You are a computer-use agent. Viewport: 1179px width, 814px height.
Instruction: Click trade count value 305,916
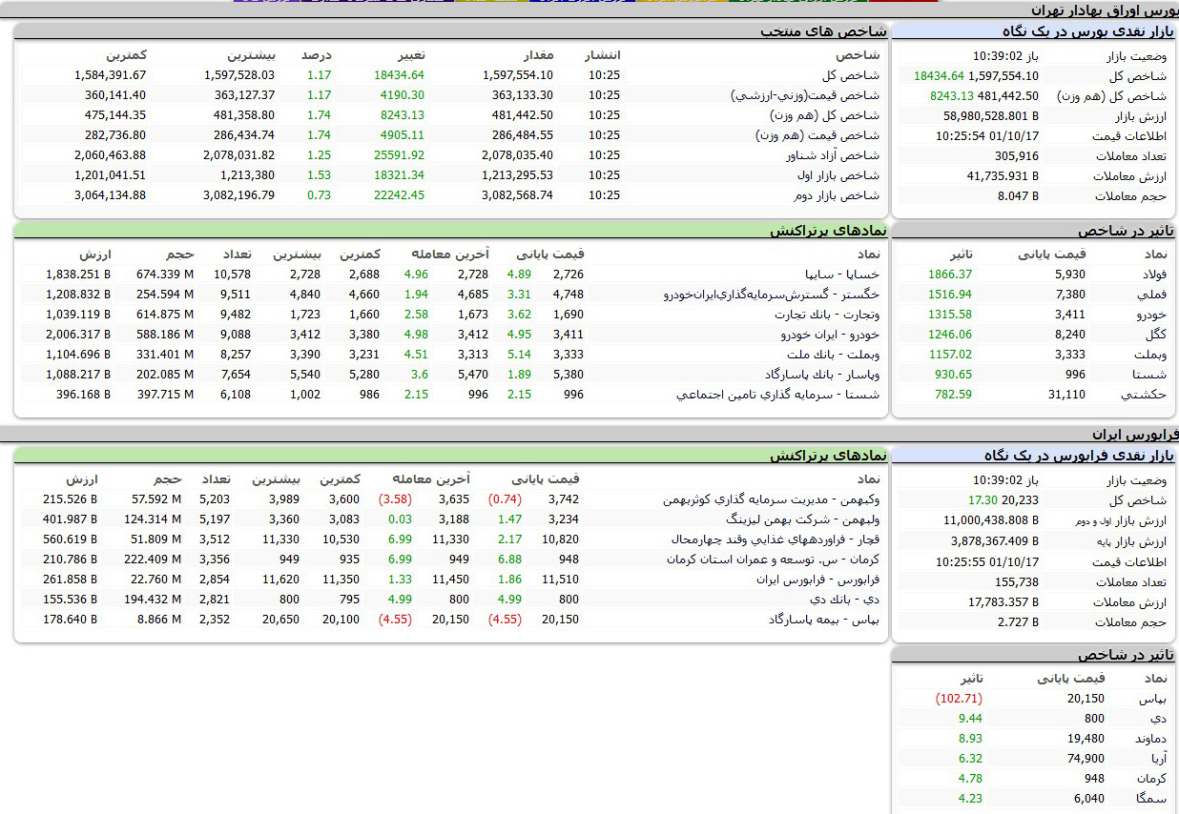[1017, 156]
